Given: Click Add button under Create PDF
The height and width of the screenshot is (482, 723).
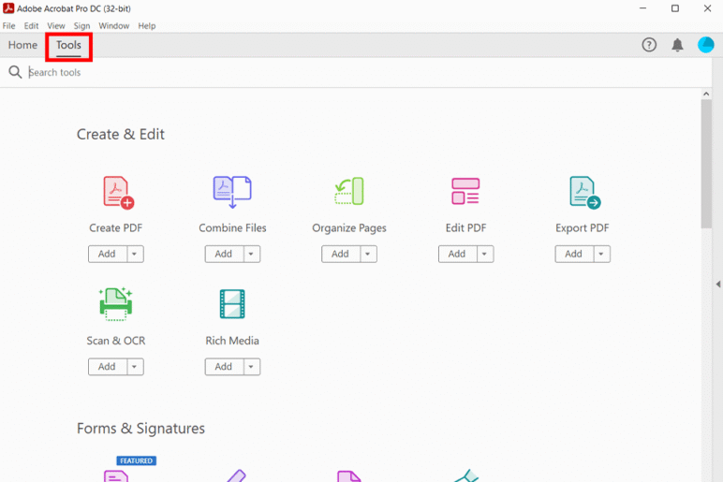Looking at the screenshot, I should (107, 254).
